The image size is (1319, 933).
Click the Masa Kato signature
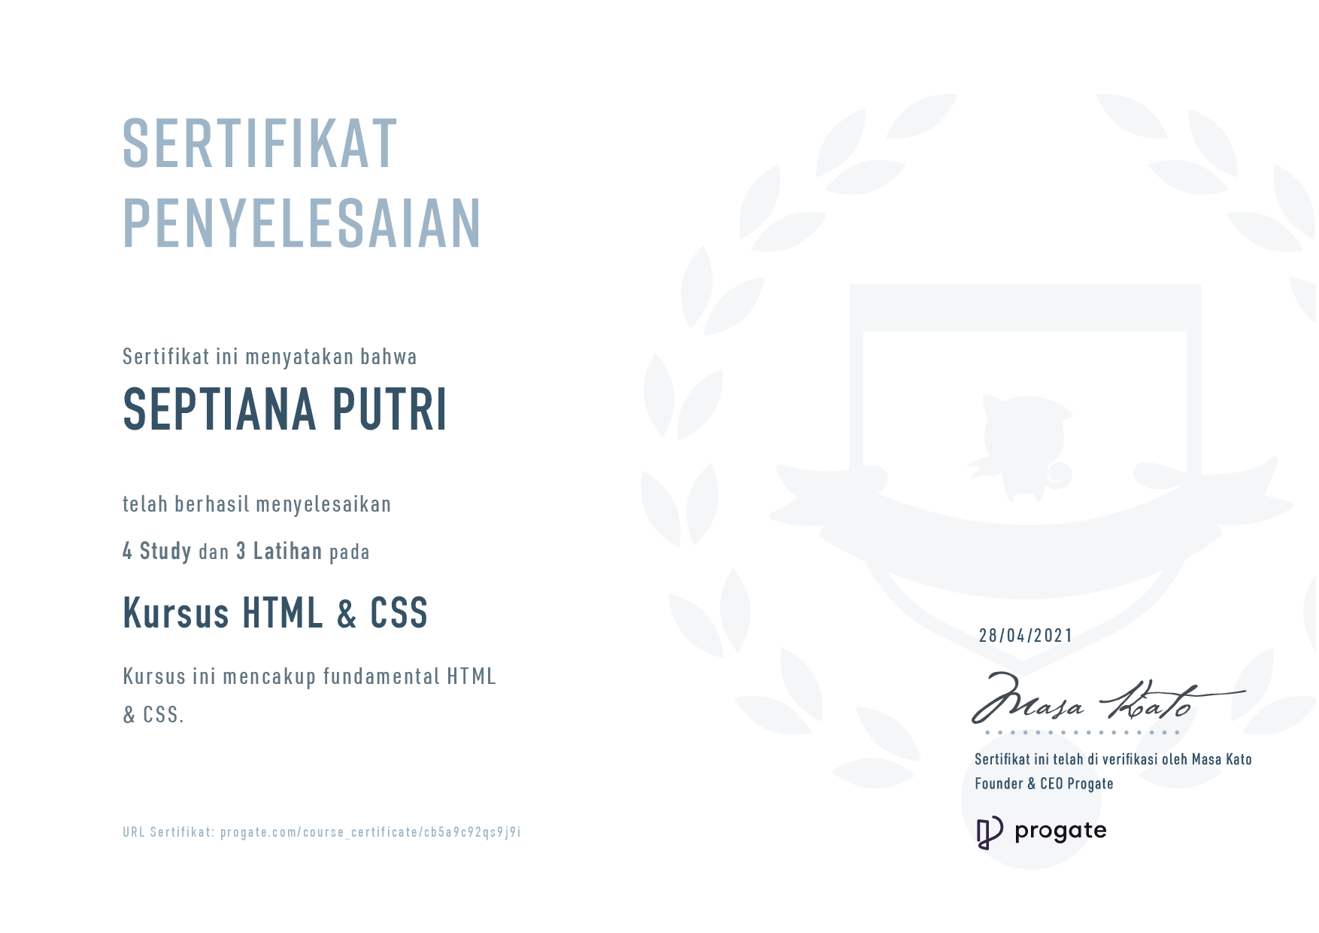[x=1108, y=698]
